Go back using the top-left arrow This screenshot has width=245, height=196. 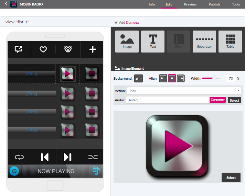6,4
